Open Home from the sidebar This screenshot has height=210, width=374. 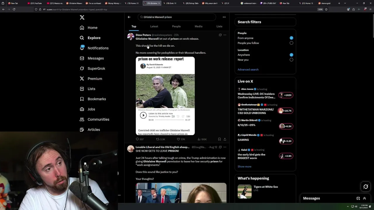coord(89,28)
